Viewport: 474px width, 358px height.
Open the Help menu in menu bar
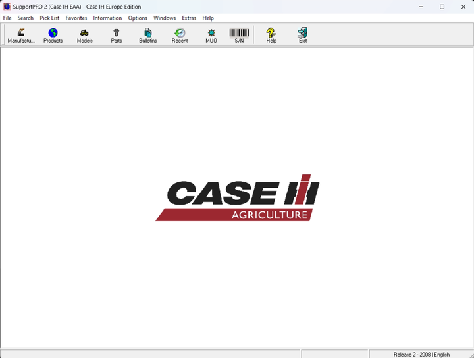(x=208, y=18)
